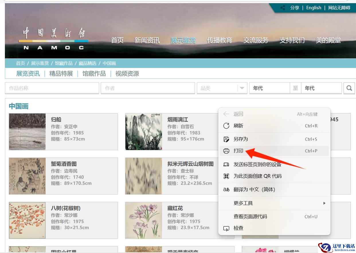Click the 分享 share link
The width and height of the screenshot is (356, 253).
pos(295,8)
